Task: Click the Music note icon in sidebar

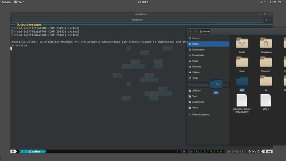Action: point(190,61)
